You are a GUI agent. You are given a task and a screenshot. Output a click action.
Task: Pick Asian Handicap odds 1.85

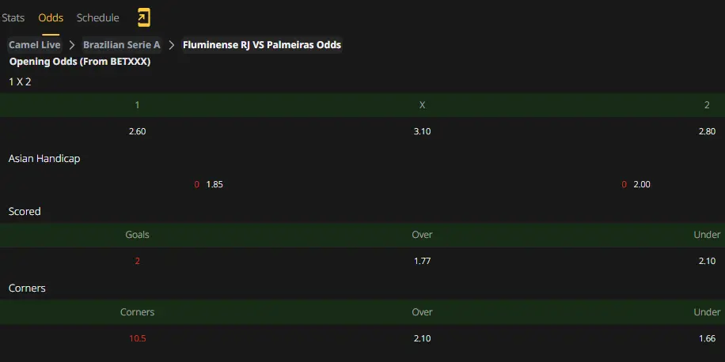point(214,184)
